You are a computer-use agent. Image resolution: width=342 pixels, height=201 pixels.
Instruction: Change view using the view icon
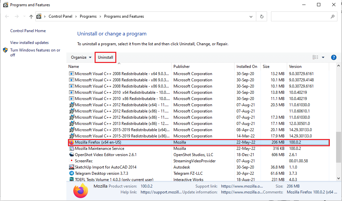click(315, 57)
